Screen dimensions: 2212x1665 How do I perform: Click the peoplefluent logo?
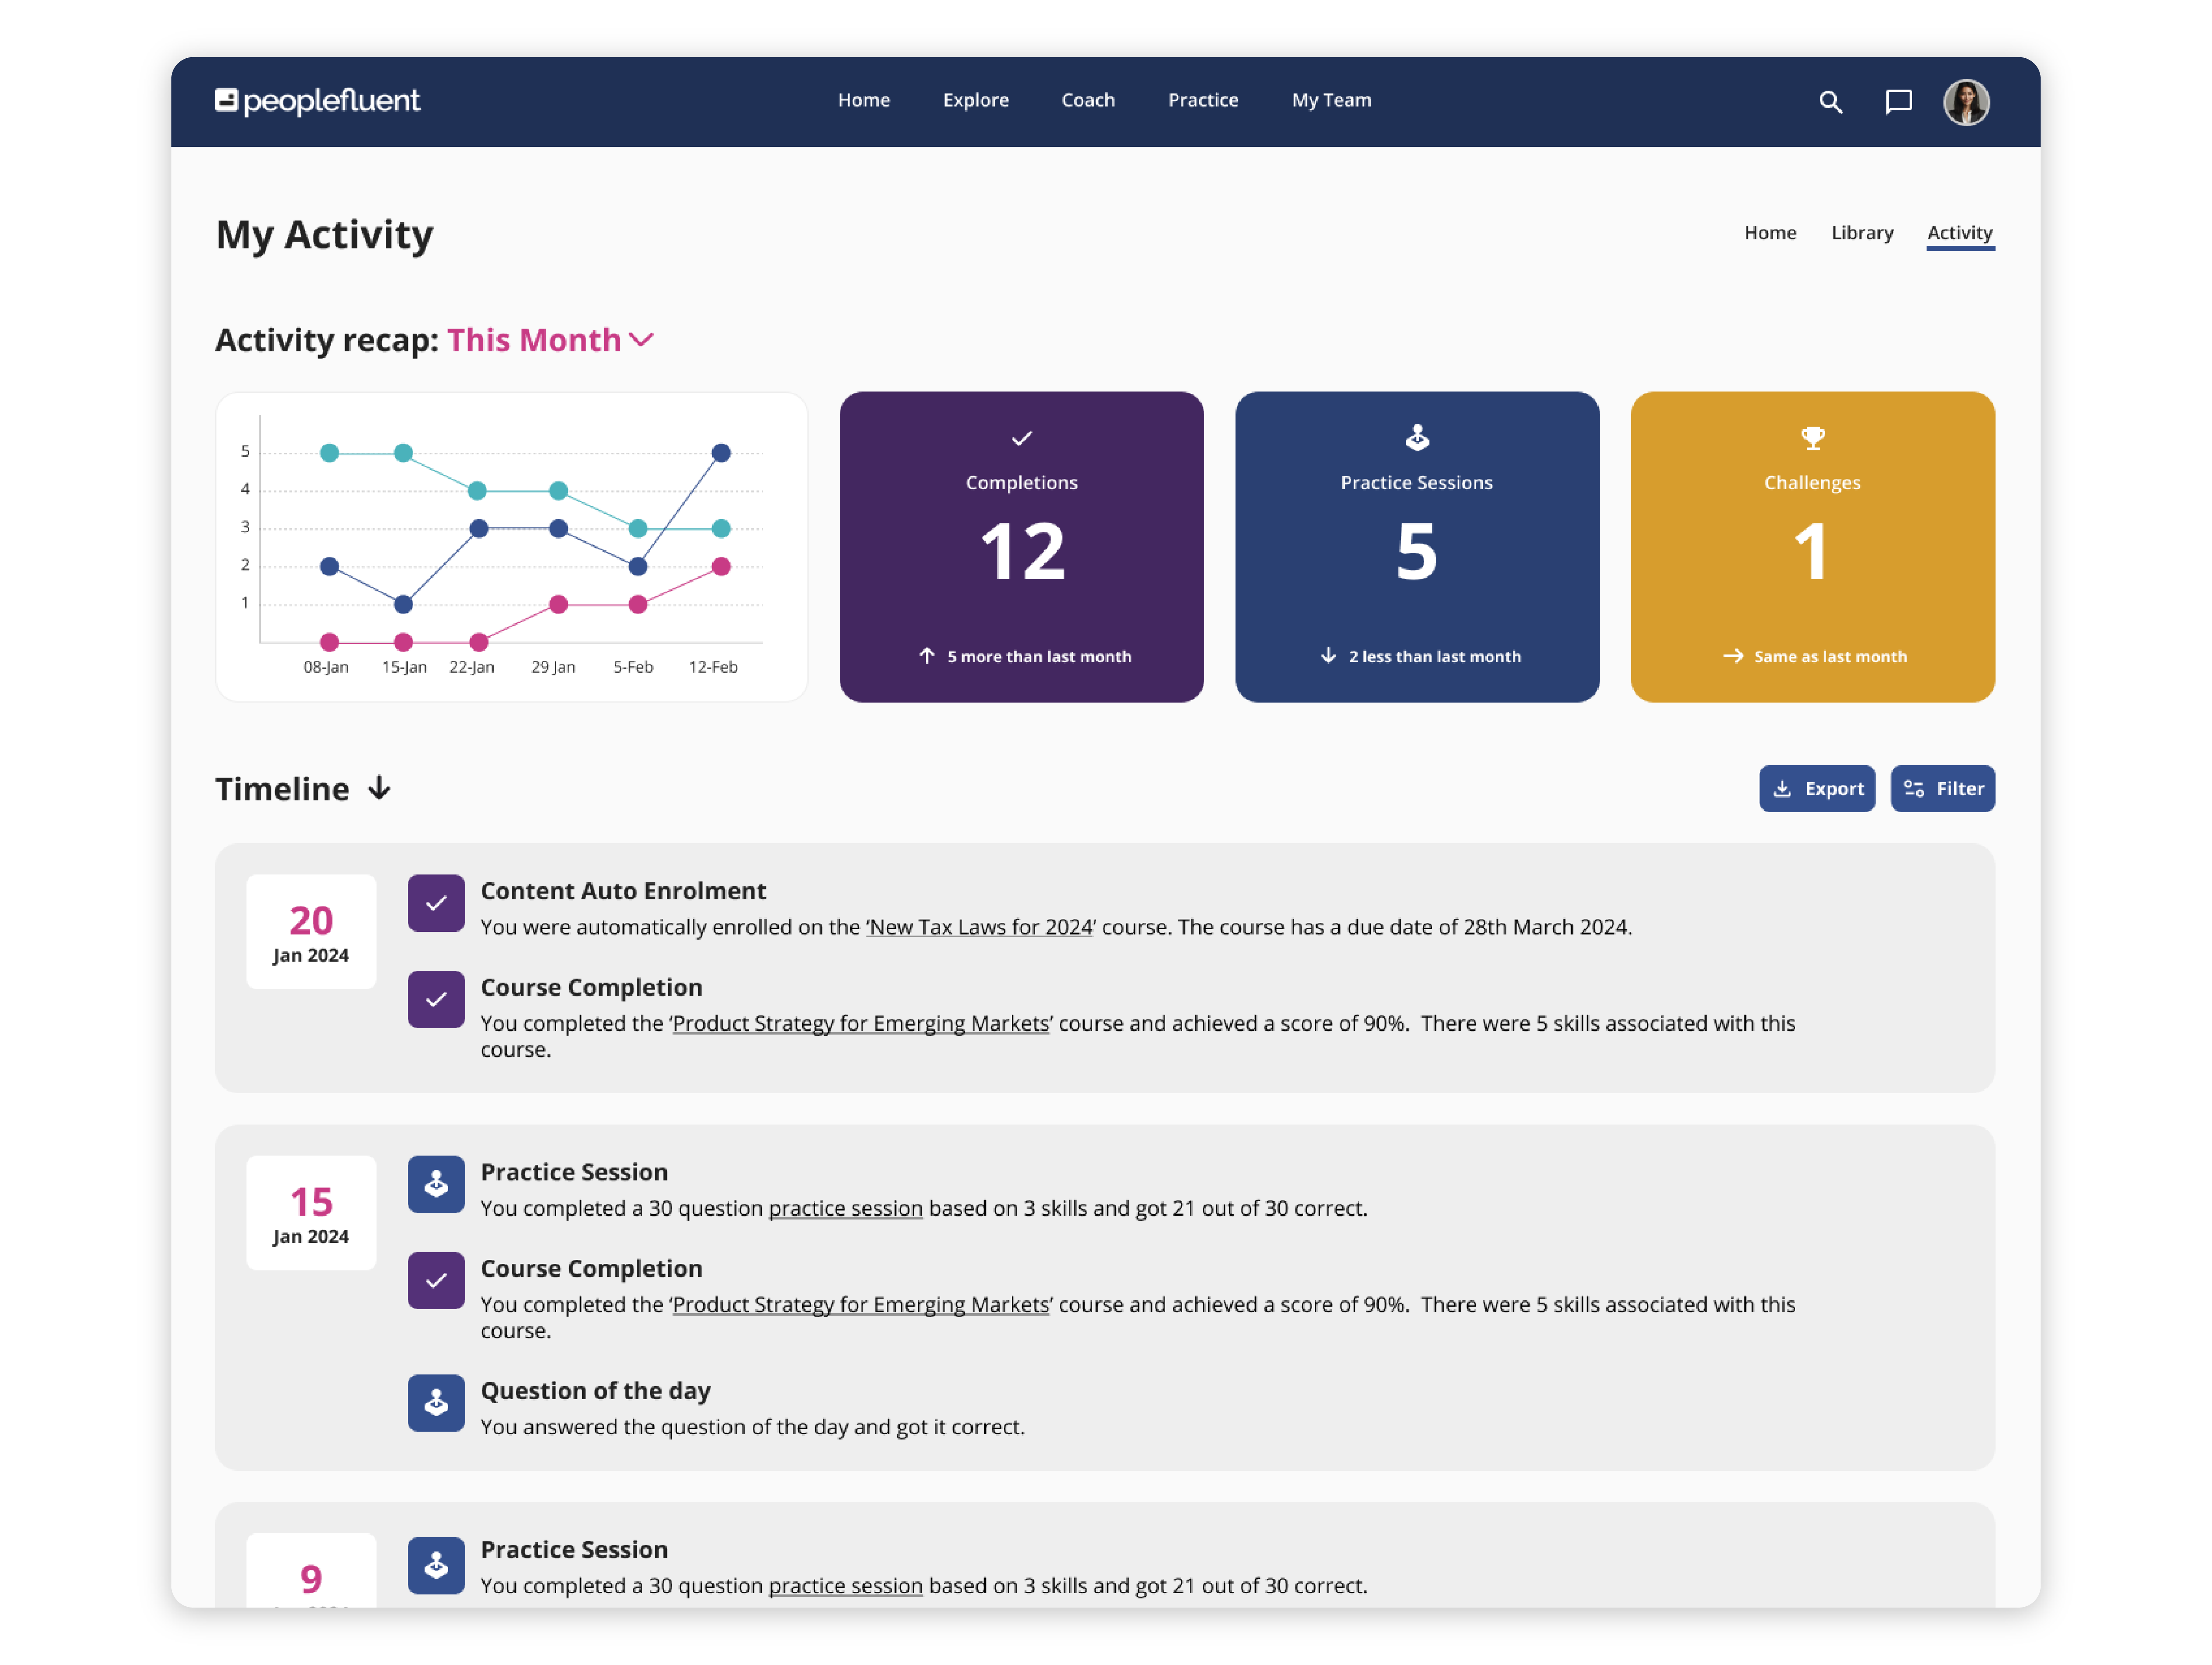318,101
